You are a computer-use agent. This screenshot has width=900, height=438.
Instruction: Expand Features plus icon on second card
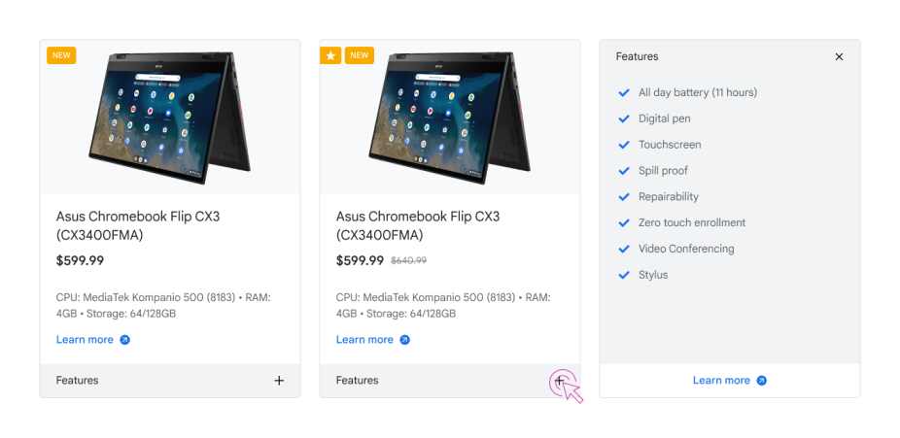tap(560, 380)
